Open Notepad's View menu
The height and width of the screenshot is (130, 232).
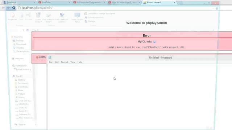[72, 62]
